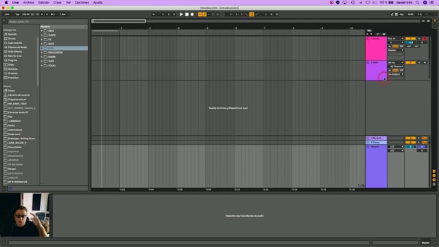Expand the HATS folder
This screenshot has height=247, width=439.
point(42,44)
